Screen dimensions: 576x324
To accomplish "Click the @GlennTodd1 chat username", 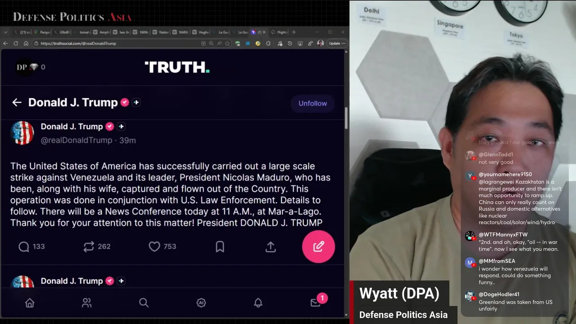I will [x=496, y=154].
